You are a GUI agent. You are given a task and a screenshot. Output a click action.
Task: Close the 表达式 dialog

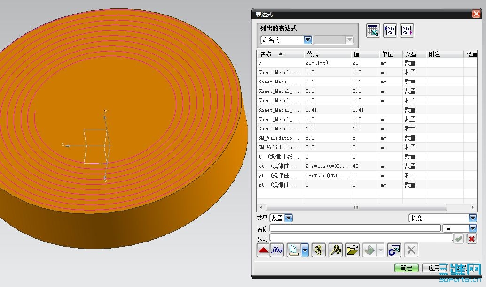pos(476,14)
